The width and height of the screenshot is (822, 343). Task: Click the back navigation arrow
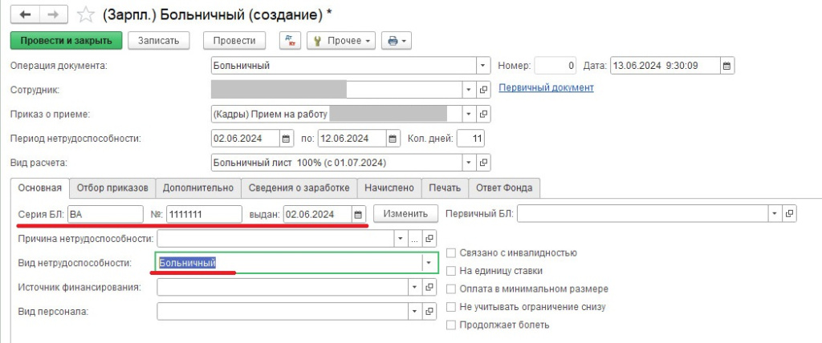coord(26,14)
